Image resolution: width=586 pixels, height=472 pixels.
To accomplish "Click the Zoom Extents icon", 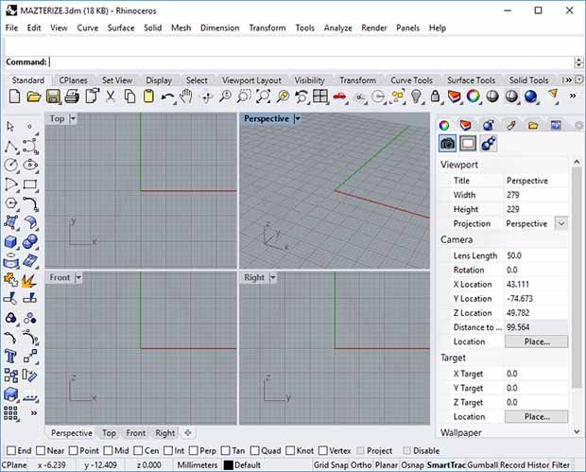I will pos(263,96).
